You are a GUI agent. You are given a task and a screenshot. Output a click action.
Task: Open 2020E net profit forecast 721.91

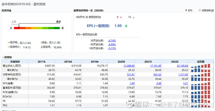click(131, 75)
